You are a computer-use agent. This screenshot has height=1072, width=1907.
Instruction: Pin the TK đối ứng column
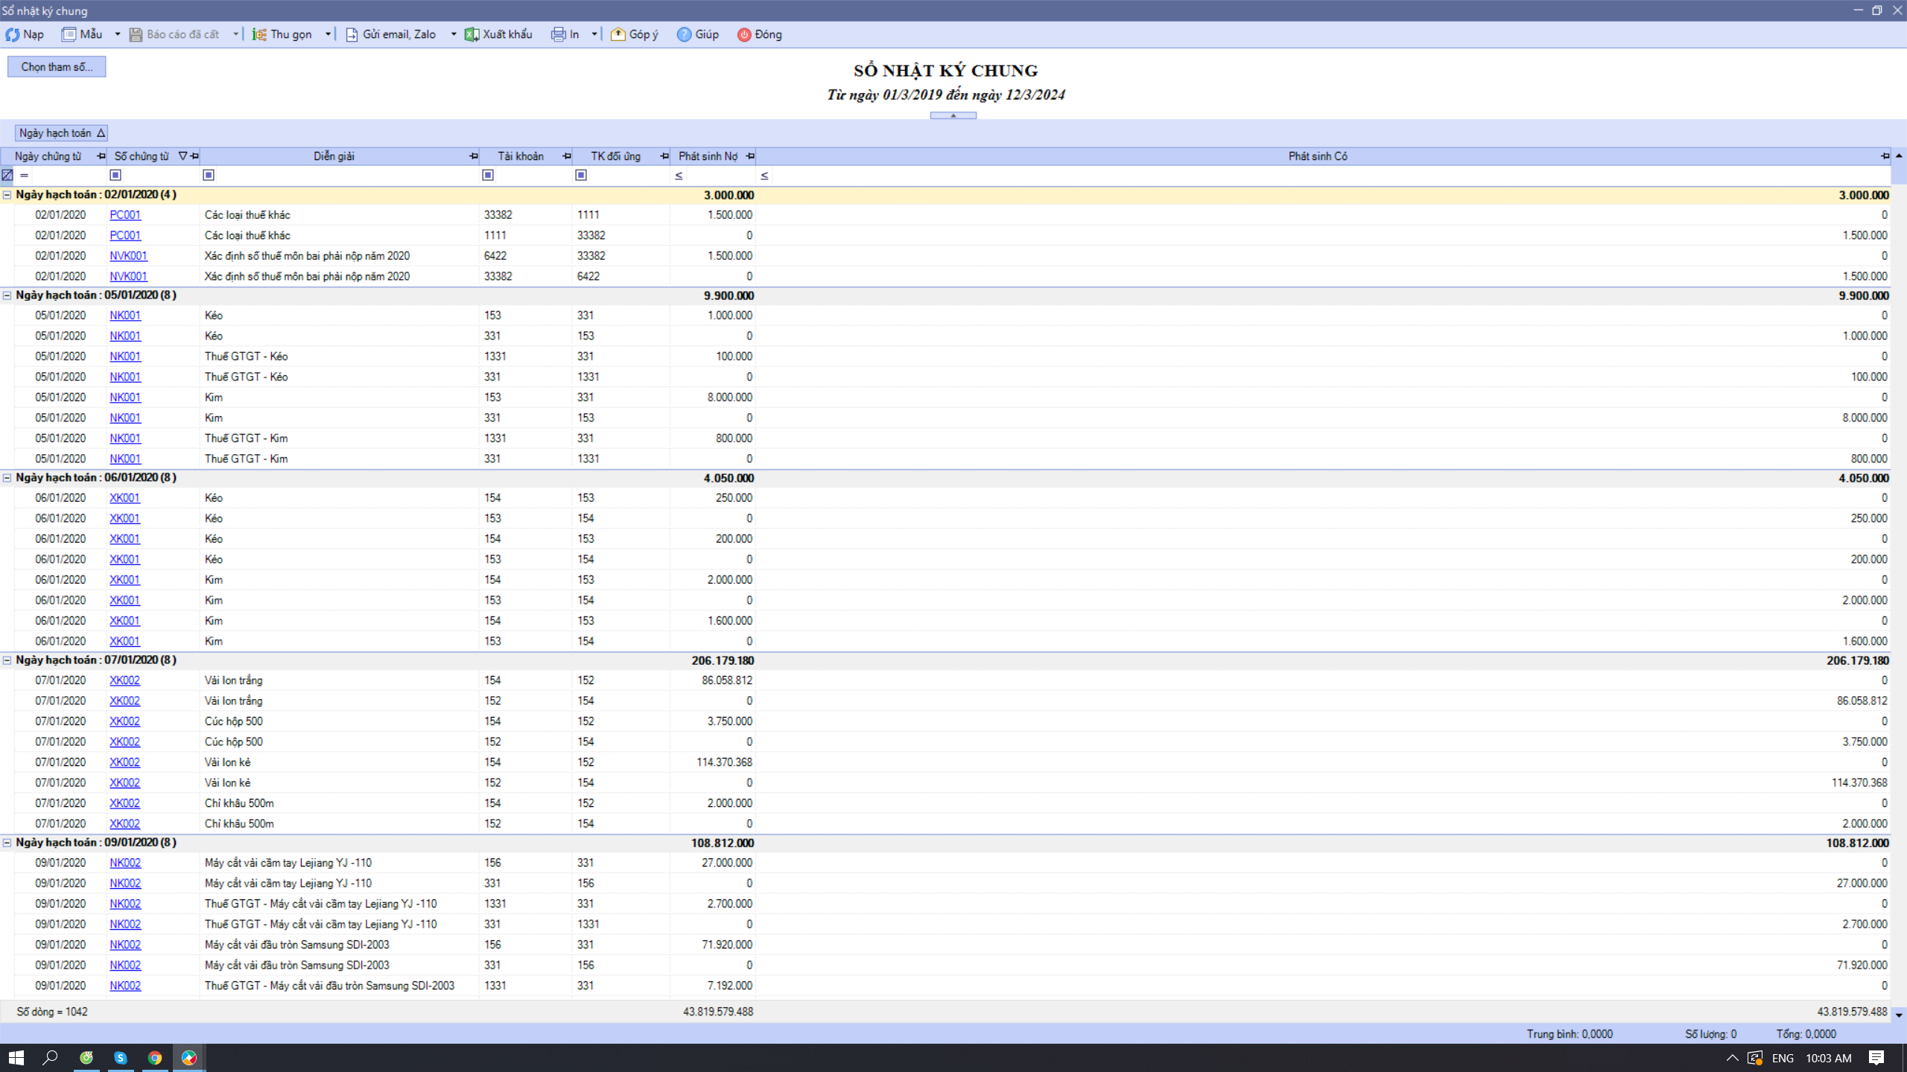[664, 156]
